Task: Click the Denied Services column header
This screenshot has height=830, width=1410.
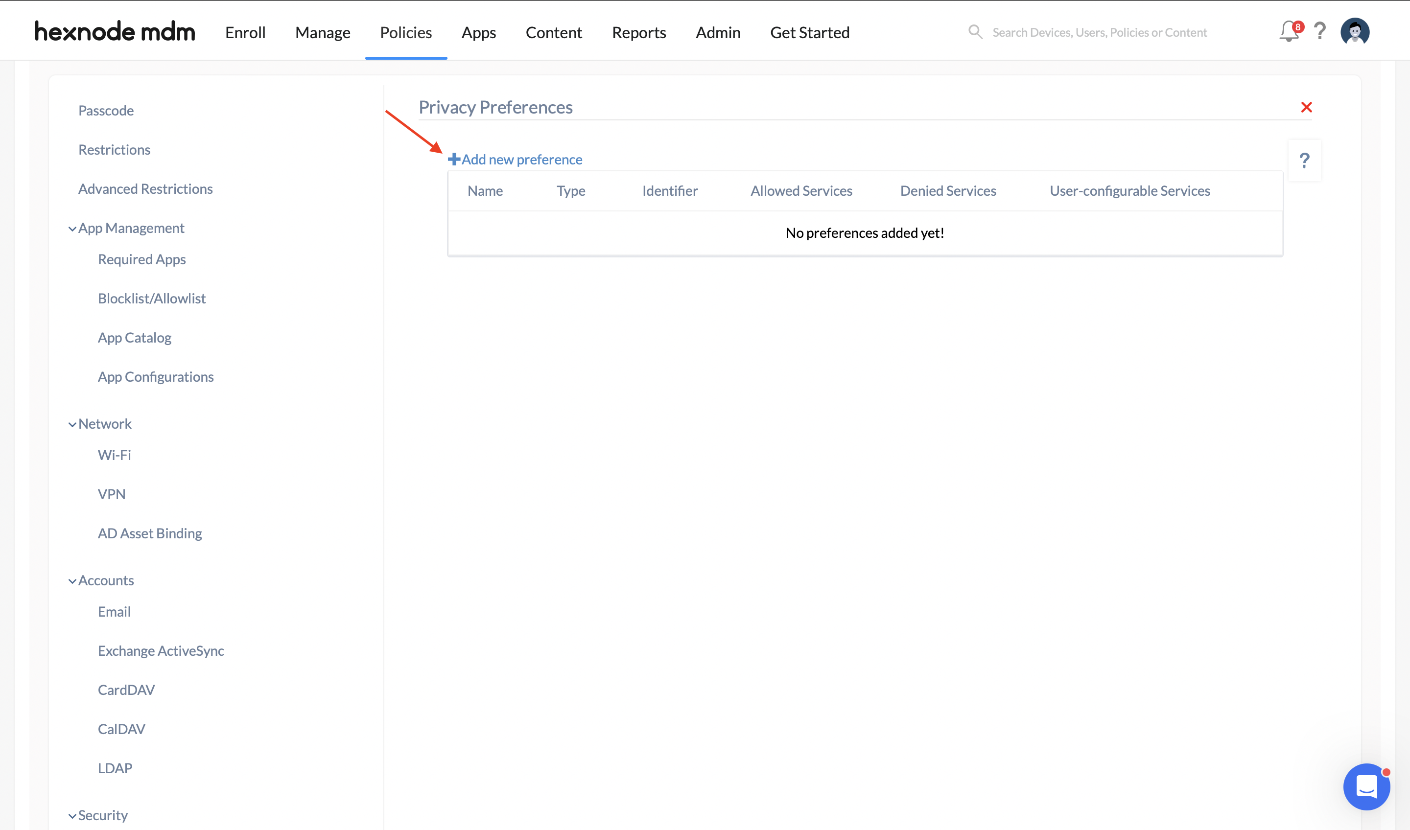Action: [x=948, y=191]
